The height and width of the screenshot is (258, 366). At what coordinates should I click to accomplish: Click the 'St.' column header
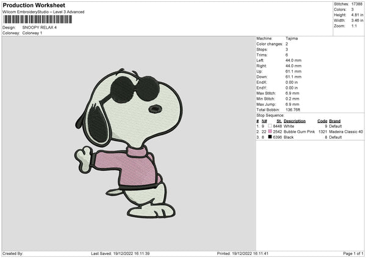[x=279, y=121]
